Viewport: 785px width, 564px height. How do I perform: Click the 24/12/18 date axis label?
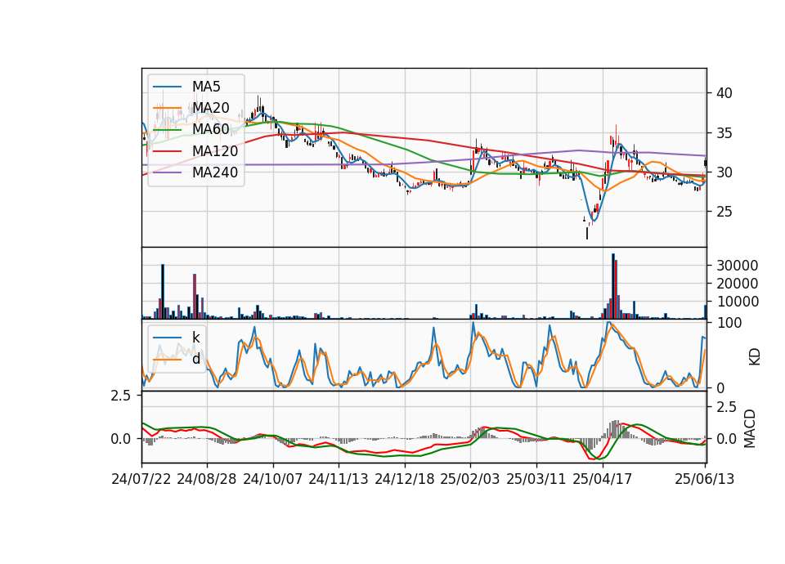[405, 479]
